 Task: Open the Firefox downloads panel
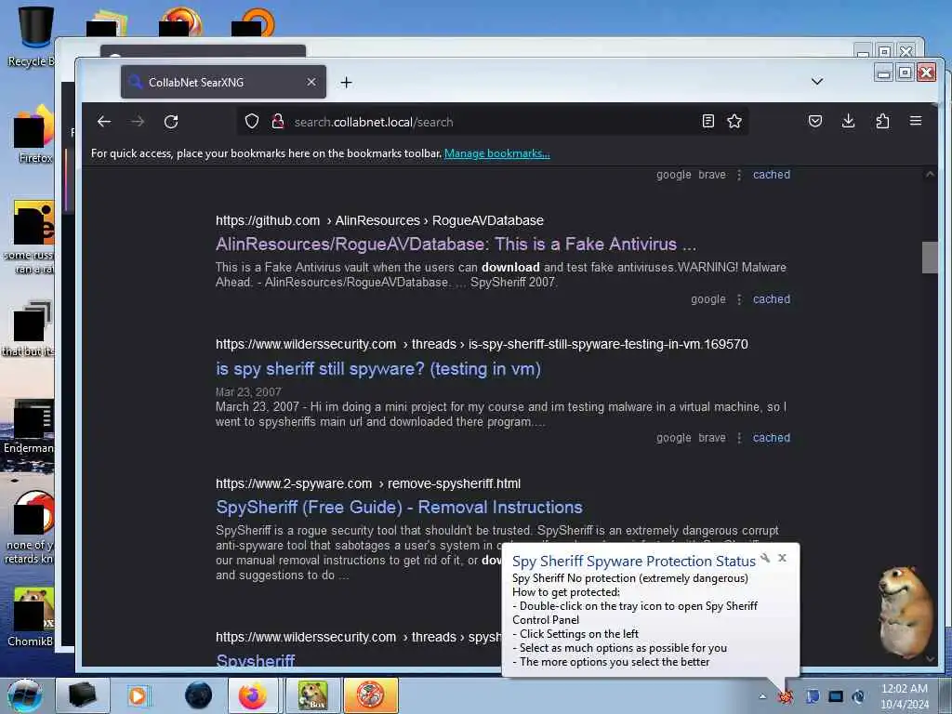849,122
